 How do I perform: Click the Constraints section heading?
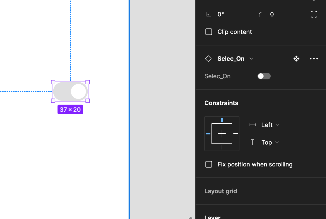(221, 103)
